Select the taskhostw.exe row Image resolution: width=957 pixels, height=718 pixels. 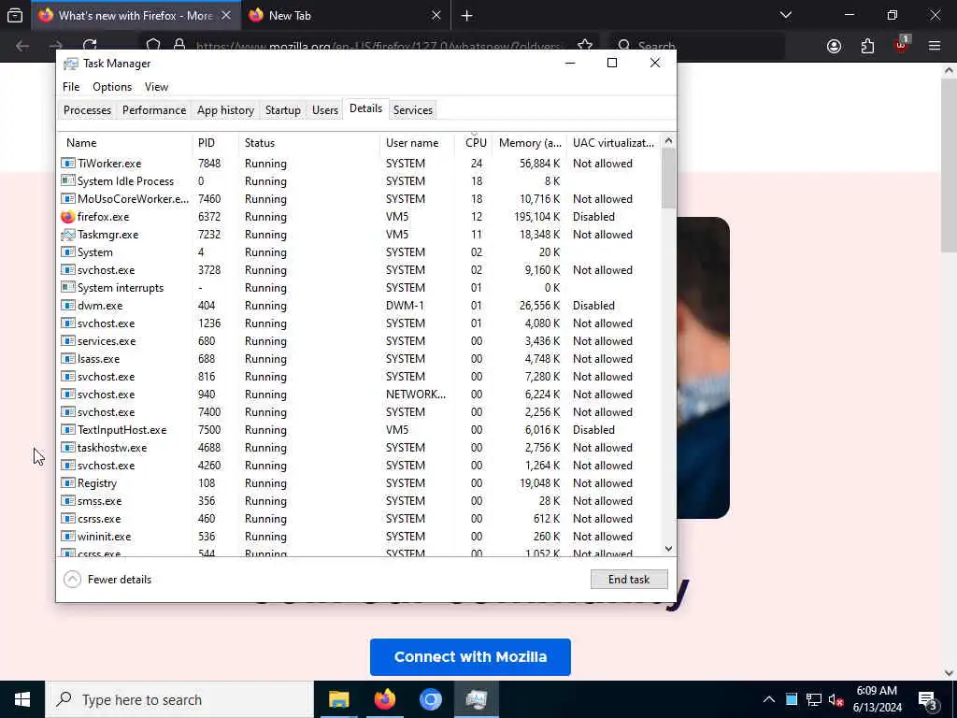coord(360,448)
